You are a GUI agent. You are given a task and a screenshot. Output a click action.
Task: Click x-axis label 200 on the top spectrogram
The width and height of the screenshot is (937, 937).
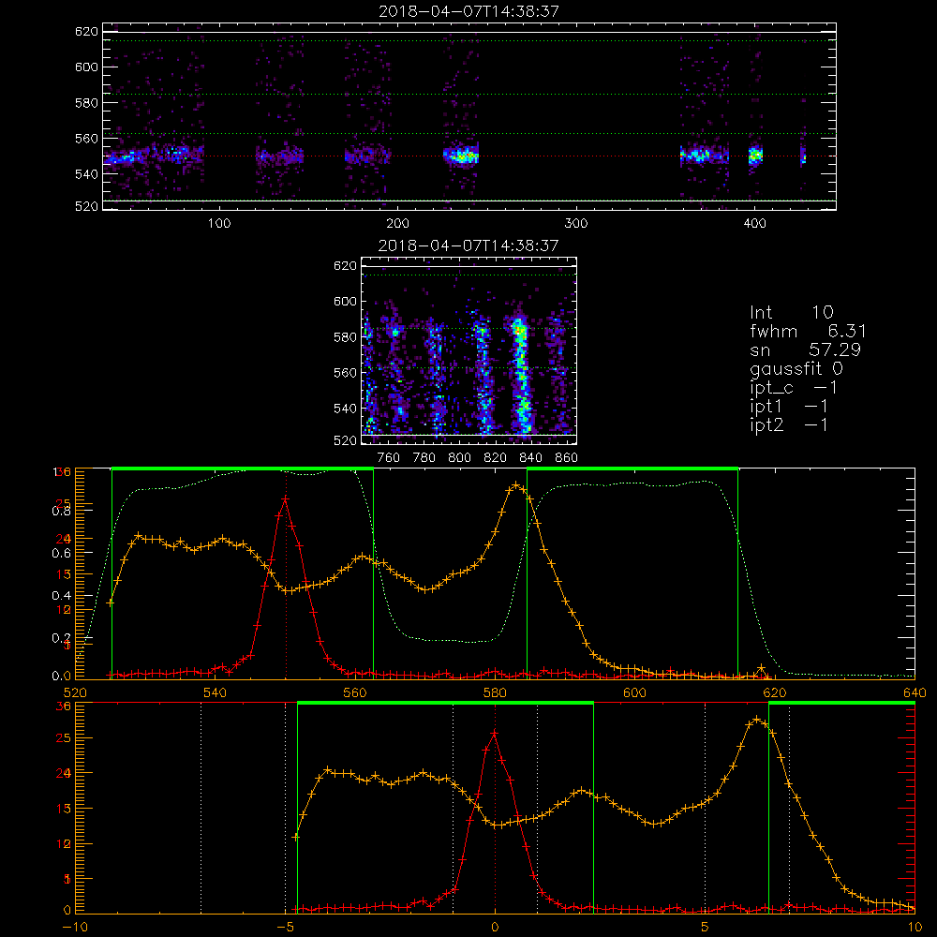pyautogui.click(x=397, y=224)
